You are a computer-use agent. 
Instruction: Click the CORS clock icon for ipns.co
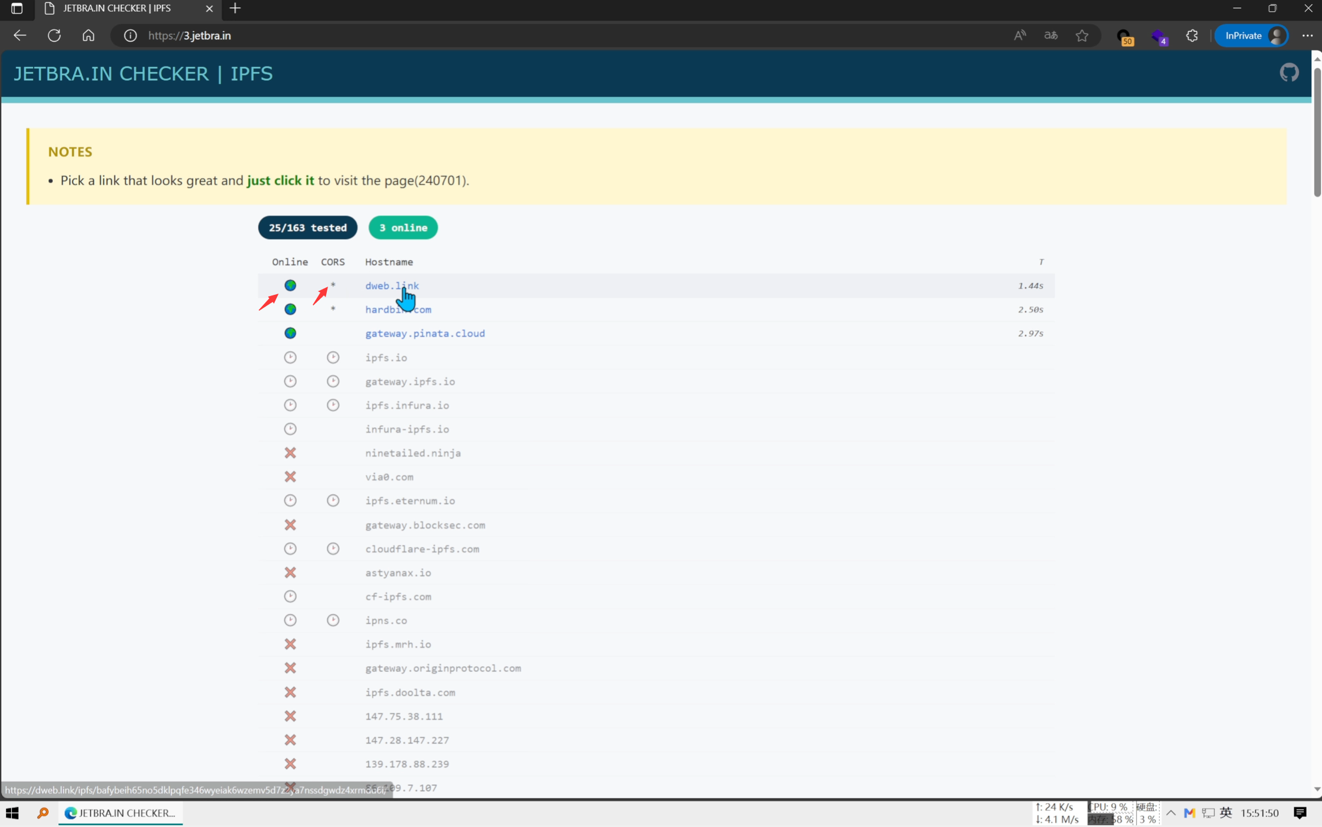(333, 620)
